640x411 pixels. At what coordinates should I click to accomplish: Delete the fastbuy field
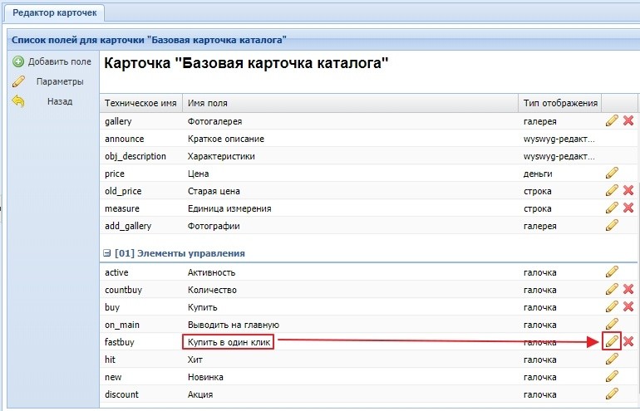(628, 341)
